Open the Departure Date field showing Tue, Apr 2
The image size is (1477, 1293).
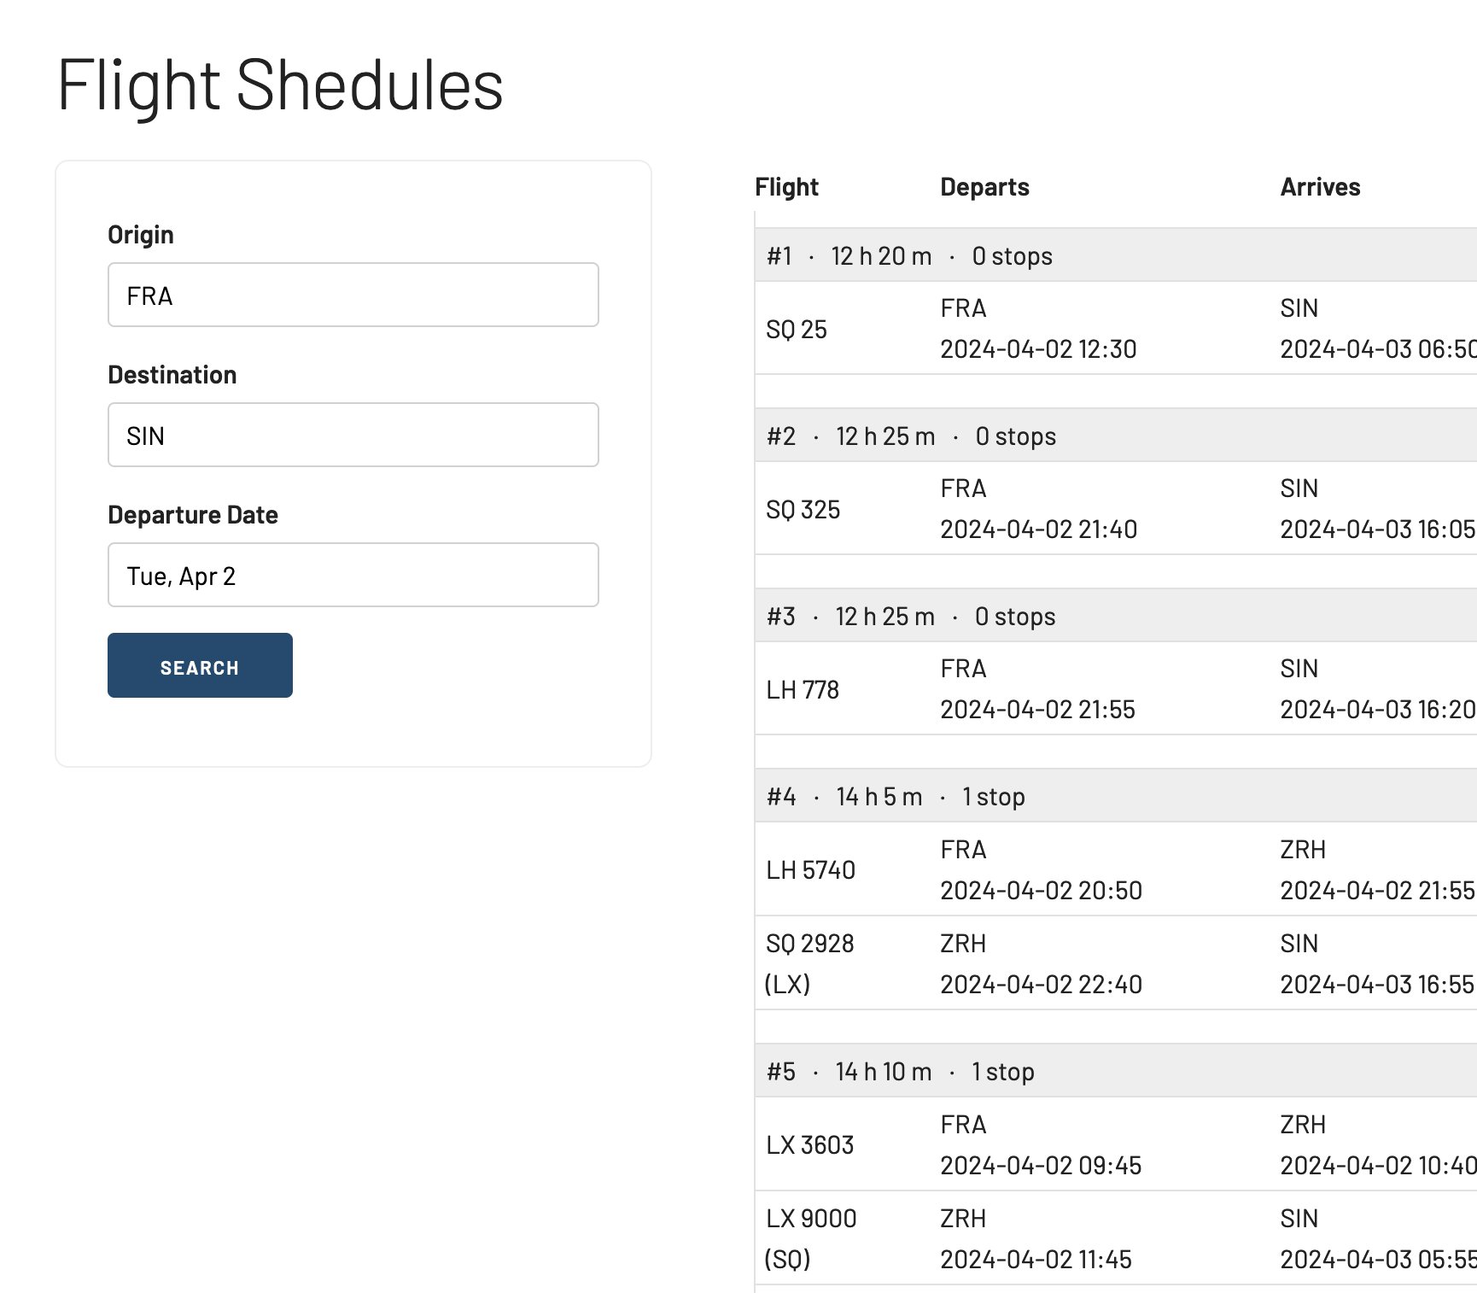pos(353,575)
